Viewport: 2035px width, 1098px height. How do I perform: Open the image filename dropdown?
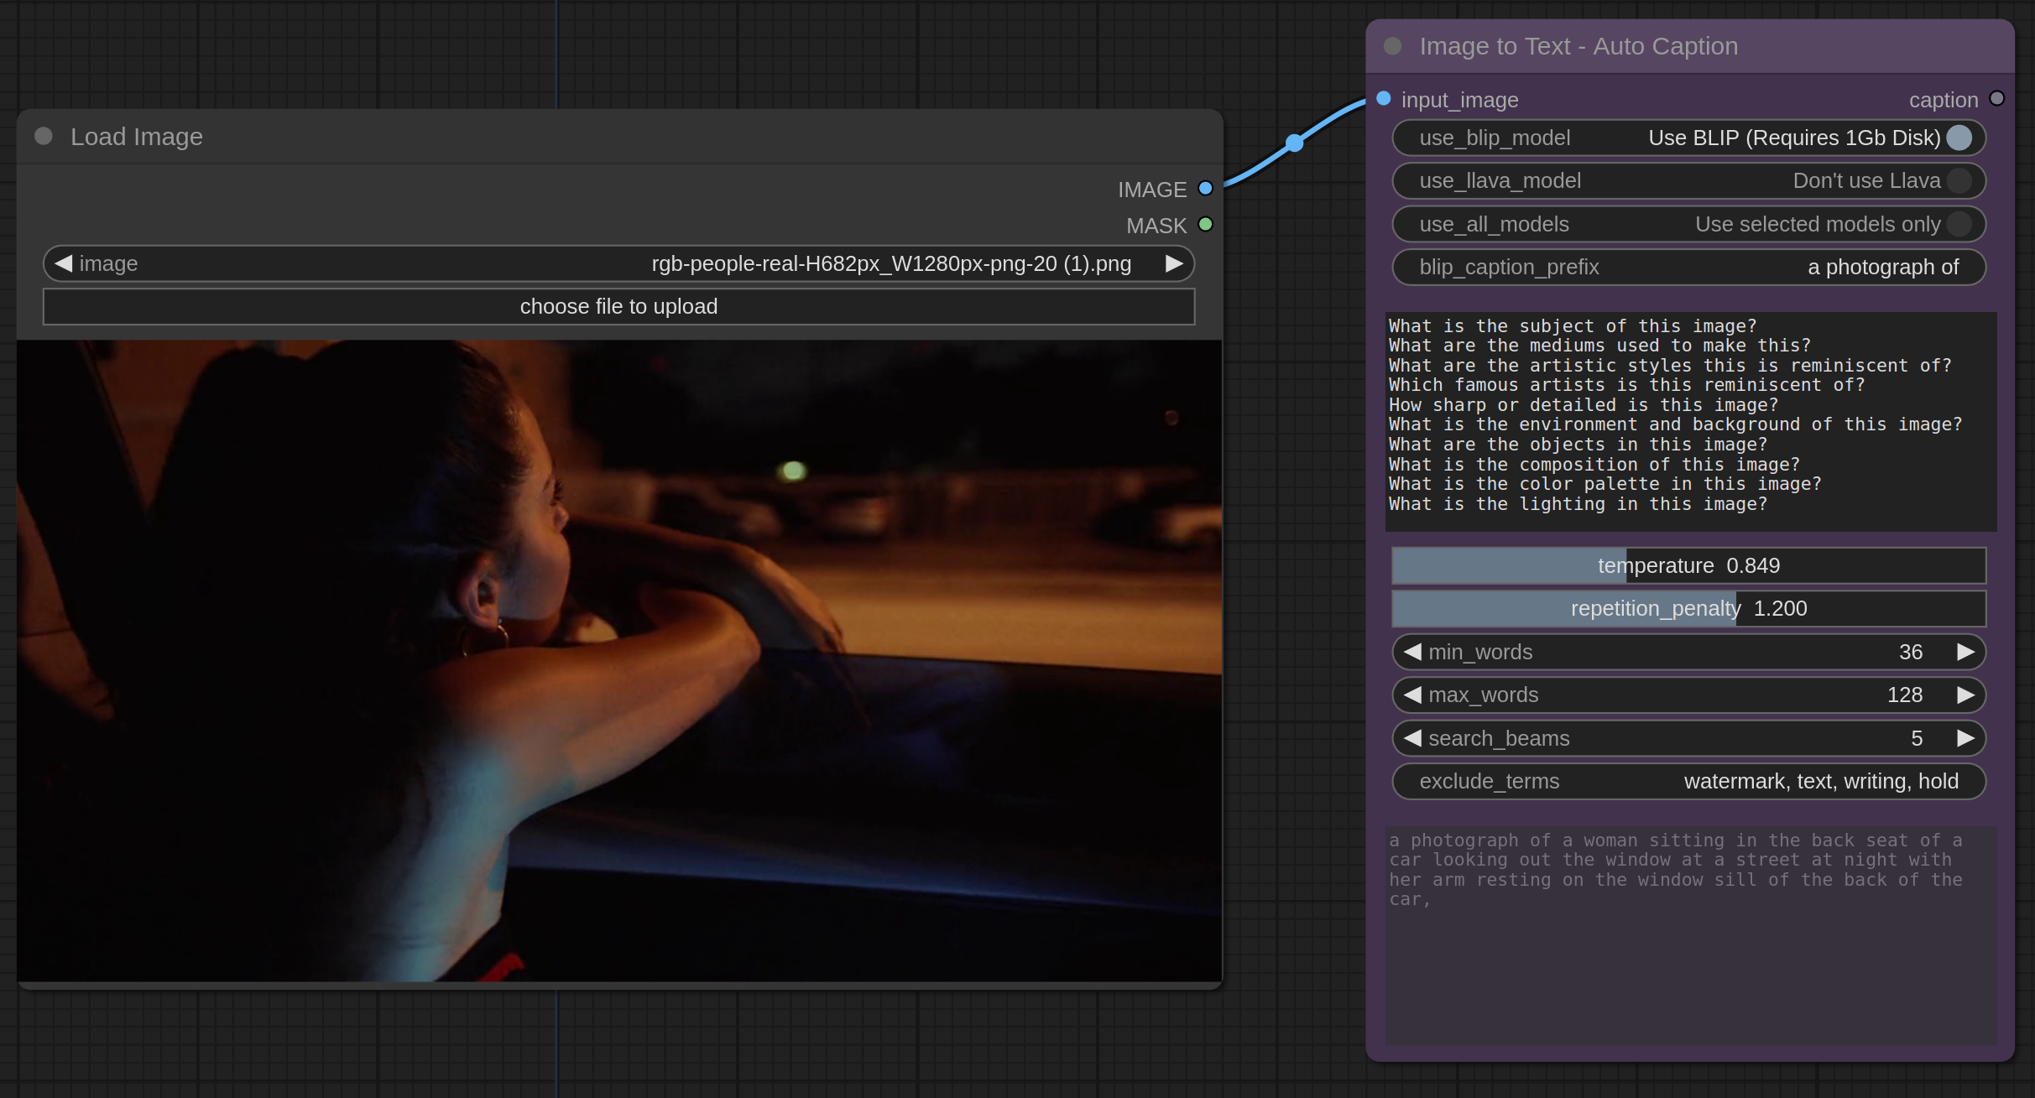[x=618, y=263]
